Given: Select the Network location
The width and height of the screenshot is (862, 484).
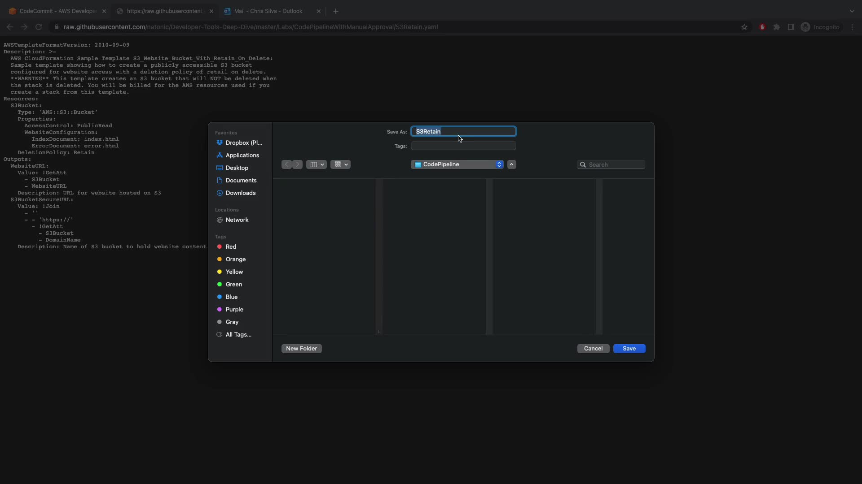Looking at the screenshot, I should (x=237, y=220).
